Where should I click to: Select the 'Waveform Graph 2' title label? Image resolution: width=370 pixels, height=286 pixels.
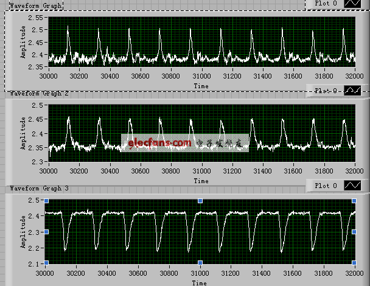[39, 94]
